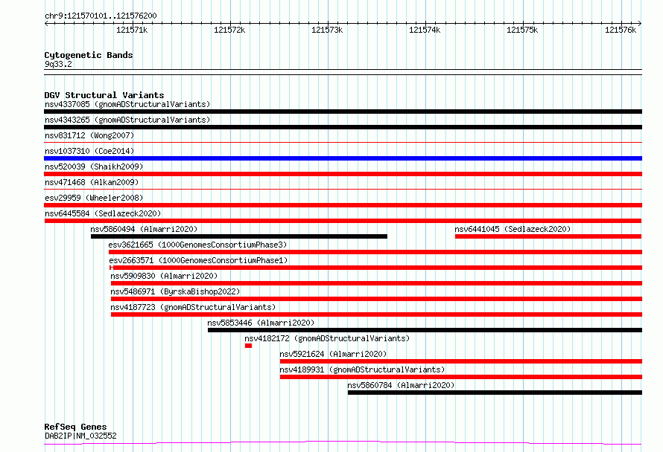Select the nsv5860784 (Almarri2020) label
This screenshot has height=452, width=663.
click(401, 385)
